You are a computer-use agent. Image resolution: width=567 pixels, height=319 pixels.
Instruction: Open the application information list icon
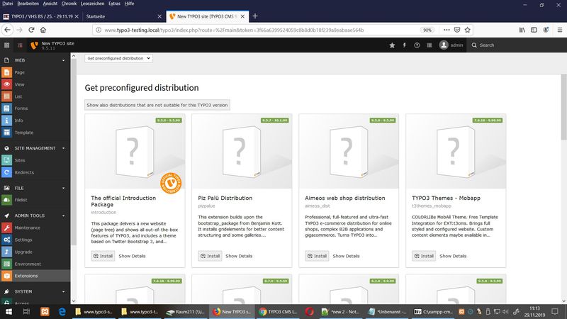coord(430,45)
